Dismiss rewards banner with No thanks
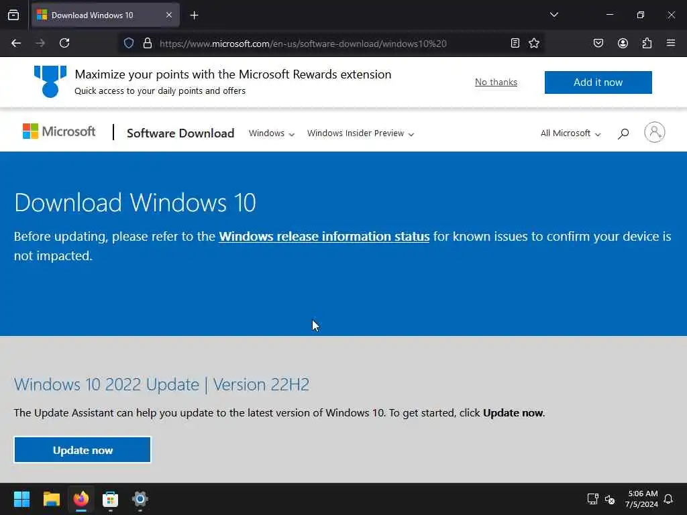The height and width of the screenshot is (515, 687). [496, 82]
